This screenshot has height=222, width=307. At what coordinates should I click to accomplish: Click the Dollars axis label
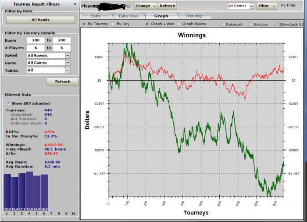tap(87, 120)
